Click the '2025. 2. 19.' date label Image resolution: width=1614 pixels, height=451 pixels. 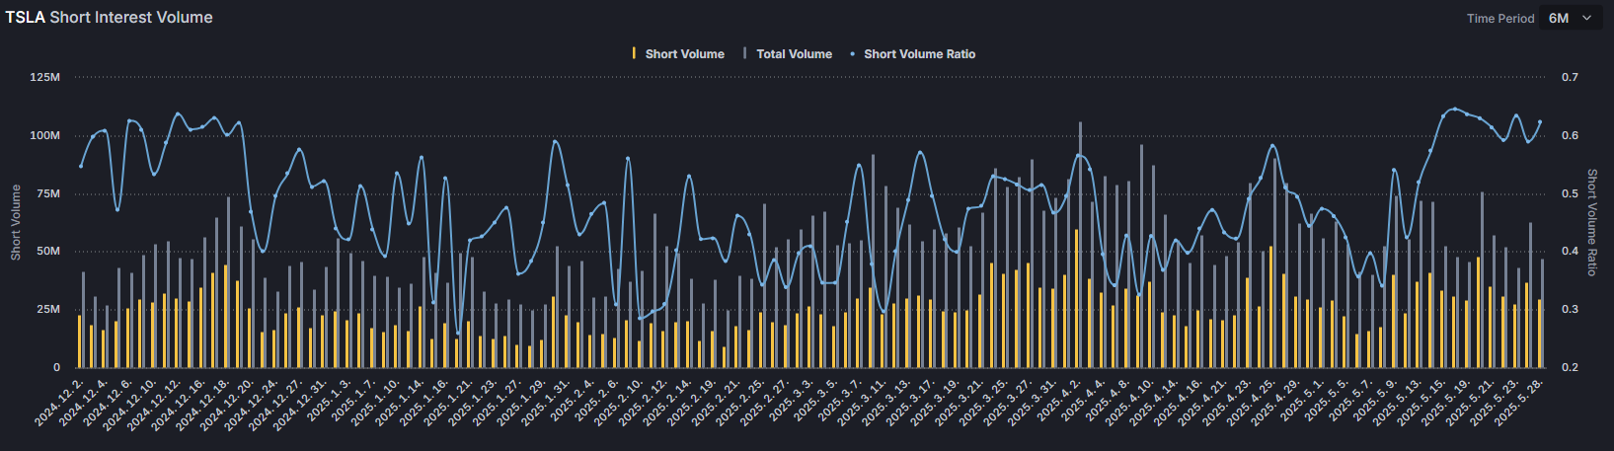point(692,402)
